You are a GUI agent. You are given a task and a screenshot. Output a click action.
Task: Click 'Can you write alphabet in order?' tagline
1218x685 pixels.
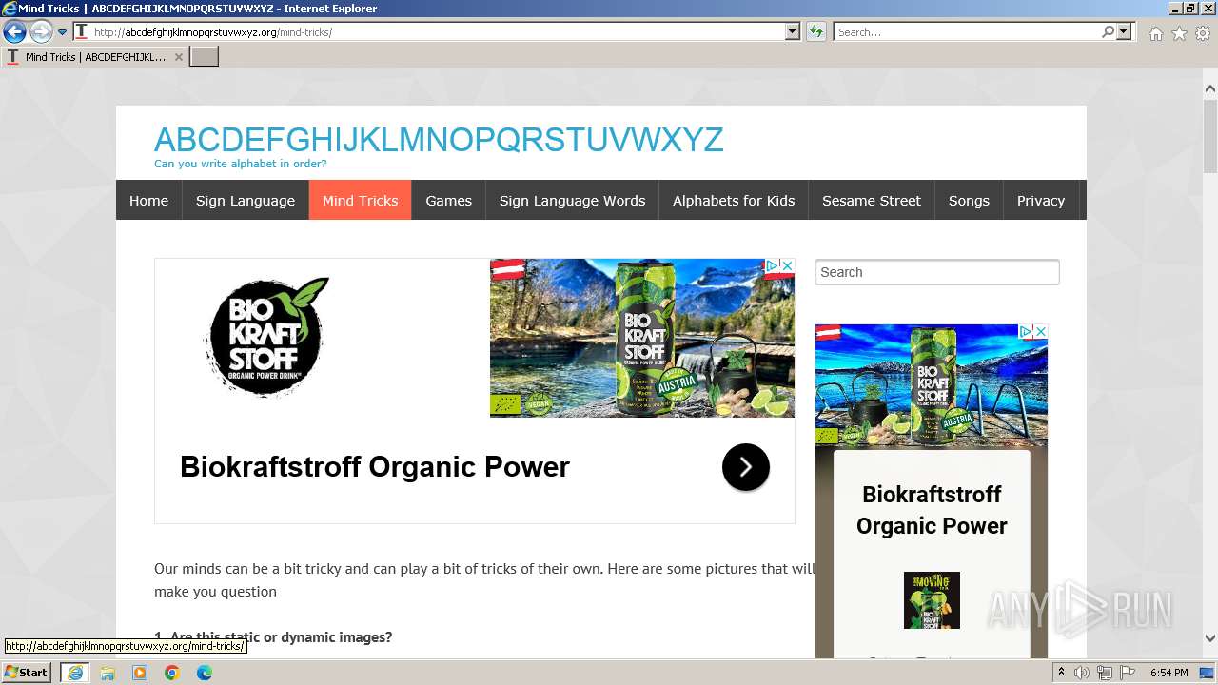pyautogui.click(x=241, y=164)
